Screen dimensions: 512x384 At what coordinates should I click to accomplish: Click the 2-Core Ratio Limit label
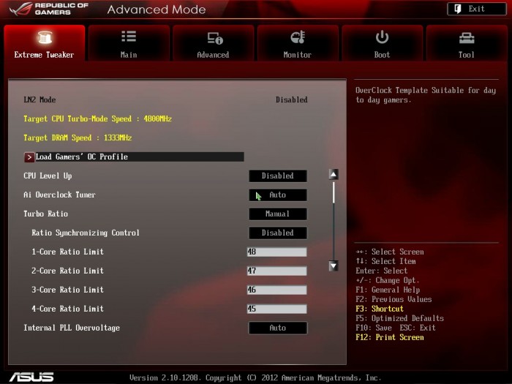(x=67, y=271)
